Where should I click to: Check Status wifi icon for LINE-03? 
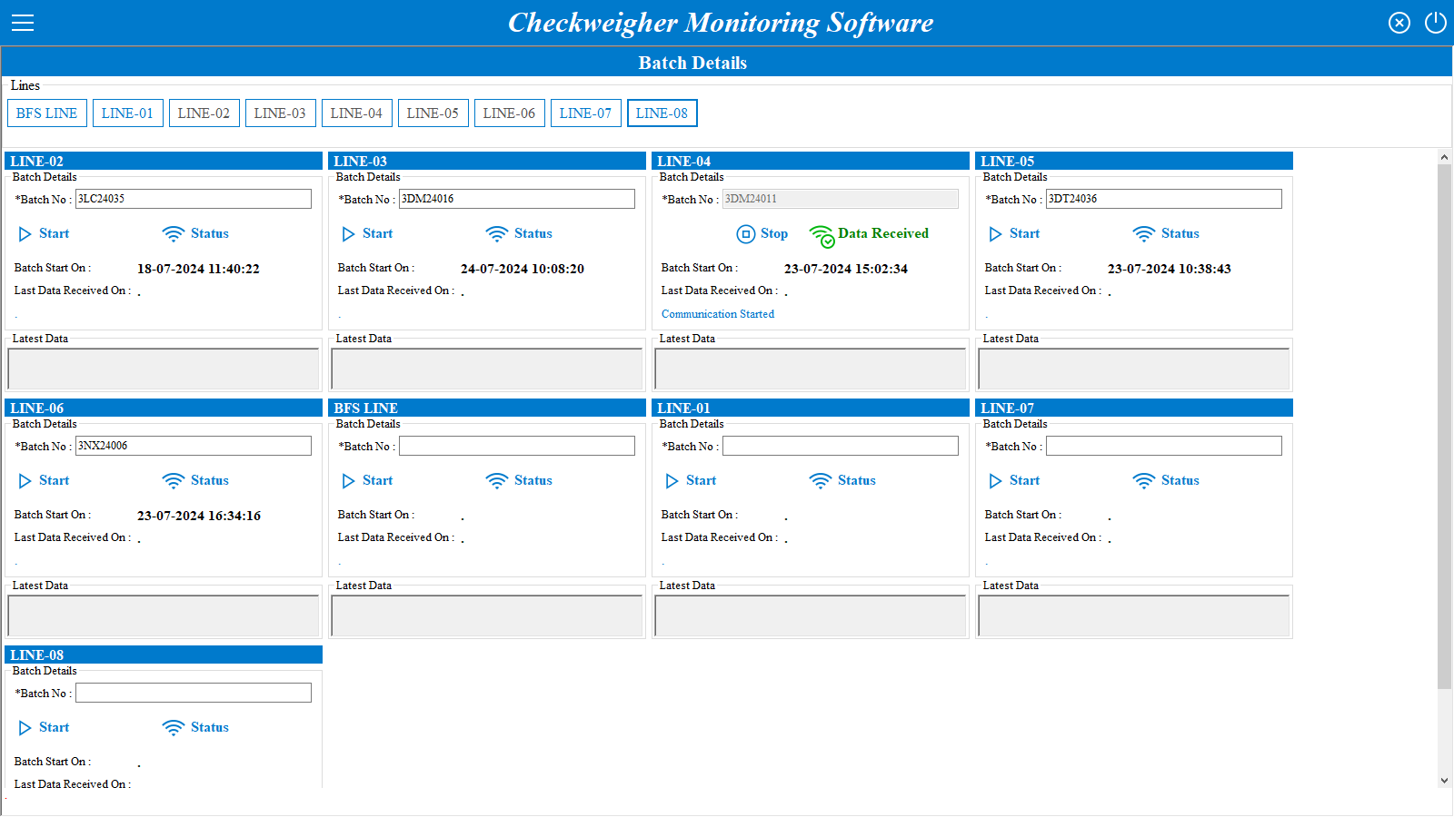coord(496,234)
